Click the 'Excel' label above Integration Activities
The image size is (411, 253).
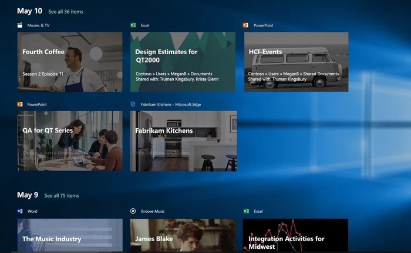[258, 211]
